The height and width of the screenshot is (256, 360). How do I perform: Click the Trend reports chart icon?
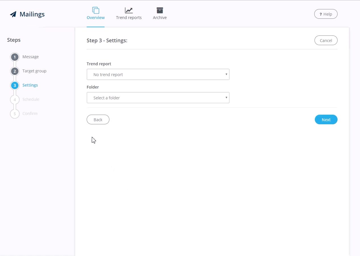point(129,11)
